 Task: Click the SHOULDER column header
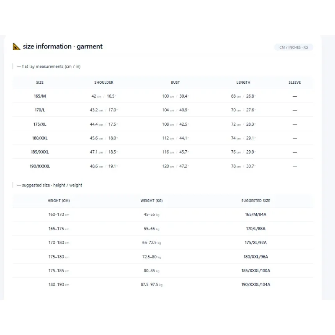(104, 82)
